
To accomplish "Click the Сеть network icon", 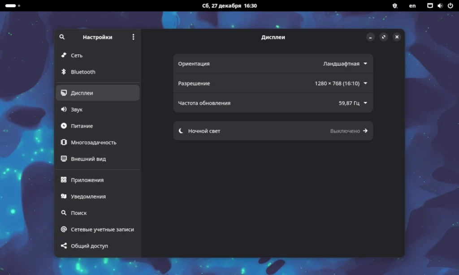I will point(64,55).
